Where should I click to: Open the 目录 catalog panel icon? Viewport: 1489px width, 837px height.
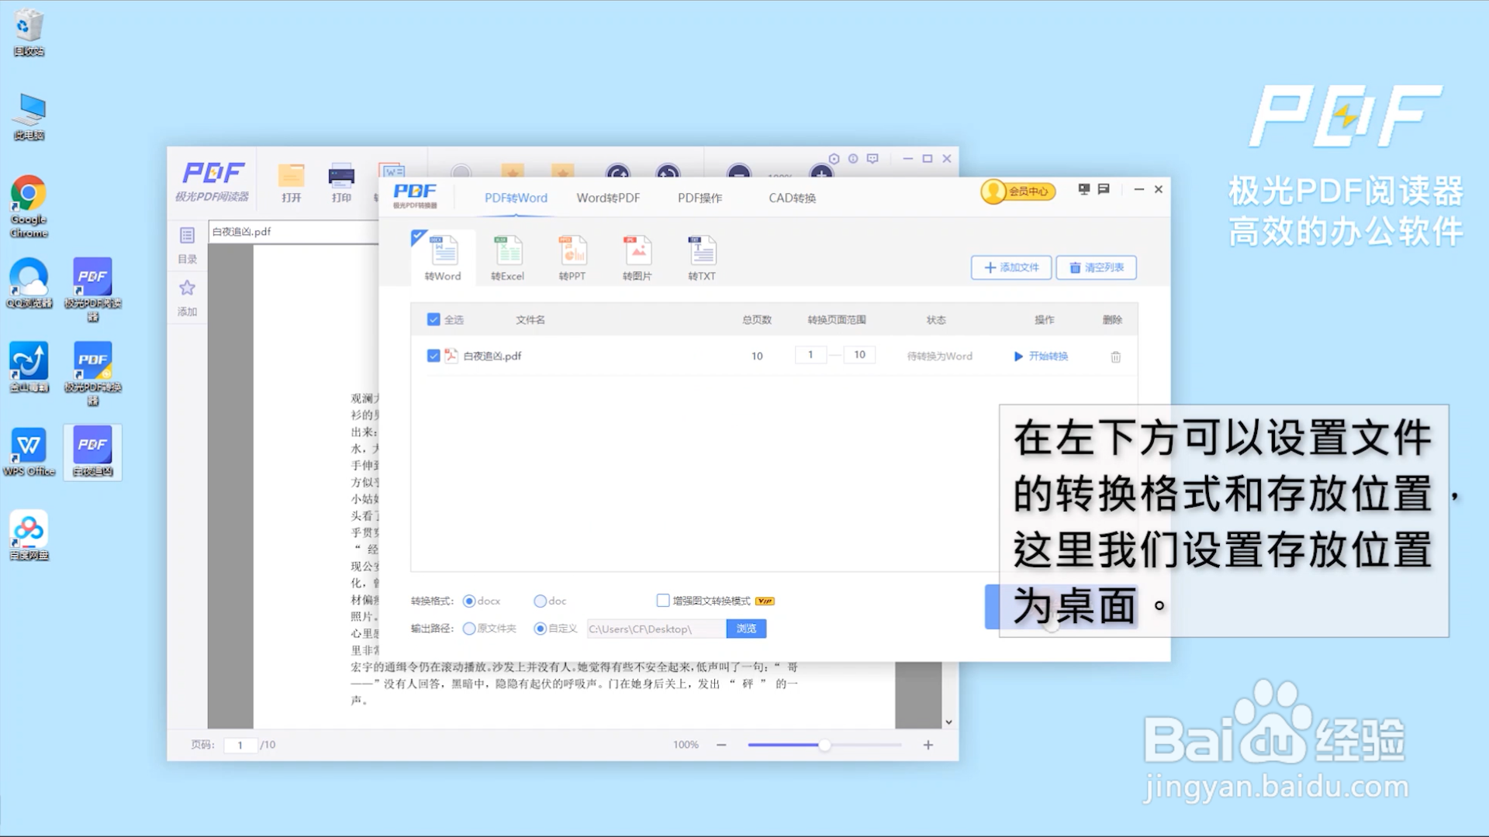[x=186, y=236]
